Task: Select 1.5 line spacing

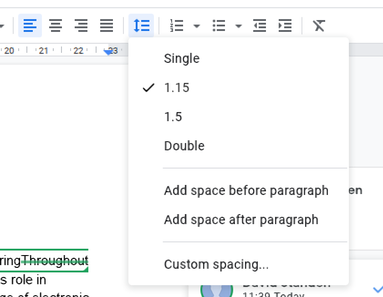Action: click(173, 117)
